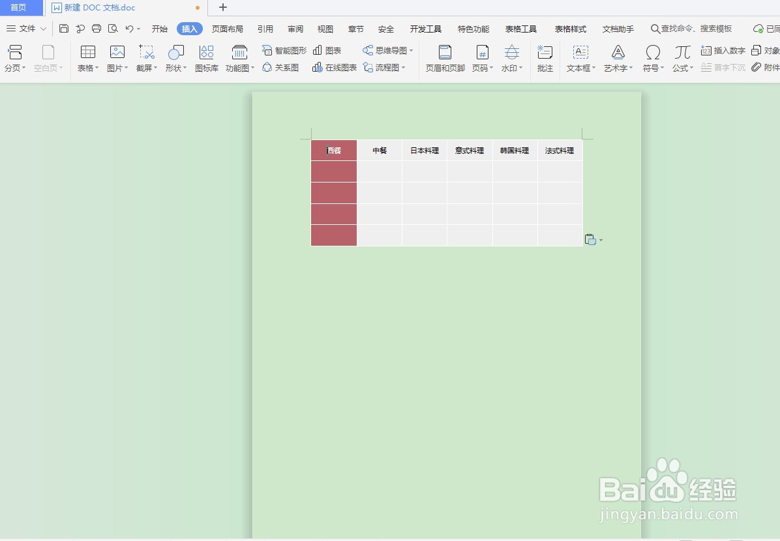Screen dimensions: 780x541
Task: Click the 查找命令 search box
Action: coord(691,29)
